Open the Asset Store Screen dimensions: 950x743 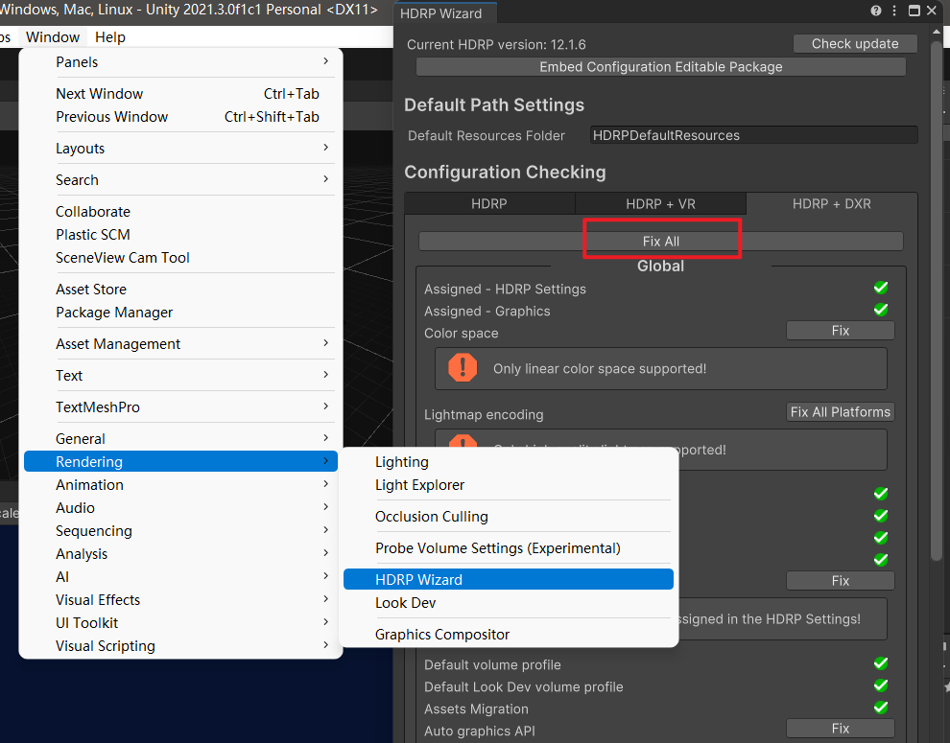180,290
